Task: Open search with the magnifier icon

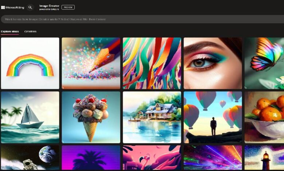Action: (30, 7)
